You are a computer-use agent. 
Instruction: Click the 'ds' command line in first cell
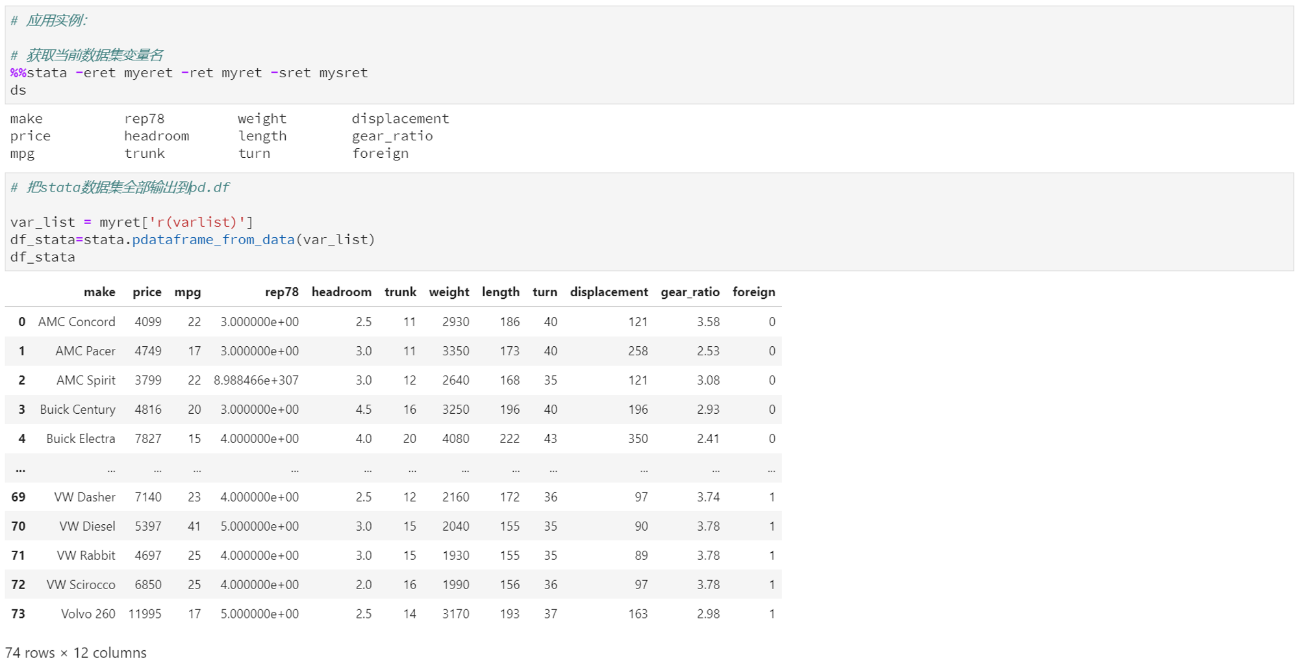18,90
